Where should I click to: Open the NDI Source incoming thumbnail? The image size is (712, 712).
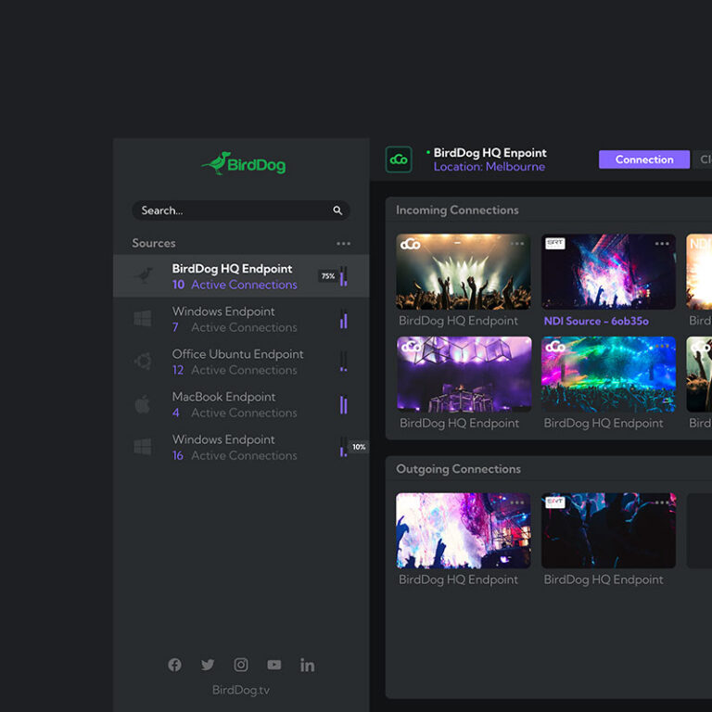tap(608, 272)
